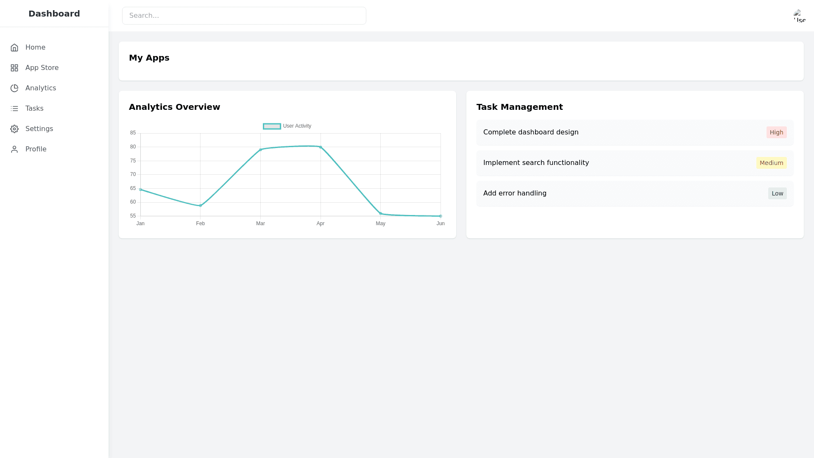Open the Add error handling task
The image size is (814, 458).
click(x=515, y=193)
